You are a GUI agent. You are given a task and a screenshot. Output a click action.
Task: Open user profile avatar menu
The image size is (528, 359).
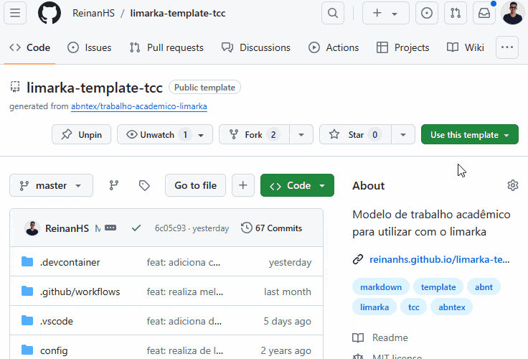(513, 13)
